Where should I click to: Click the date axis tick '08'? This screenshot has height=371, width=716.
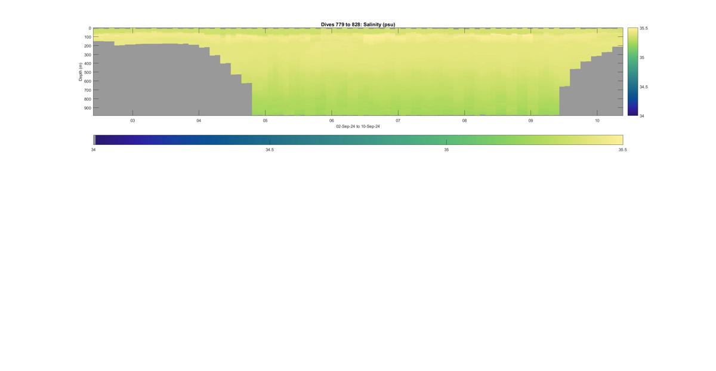pyautogui.click(x=464, y=120)
